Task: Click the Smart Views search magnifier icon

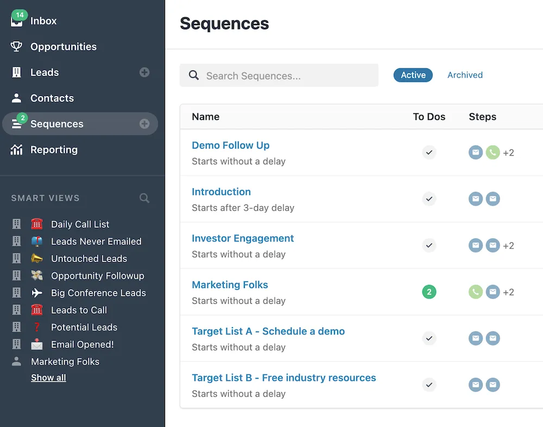Action: 144,198
